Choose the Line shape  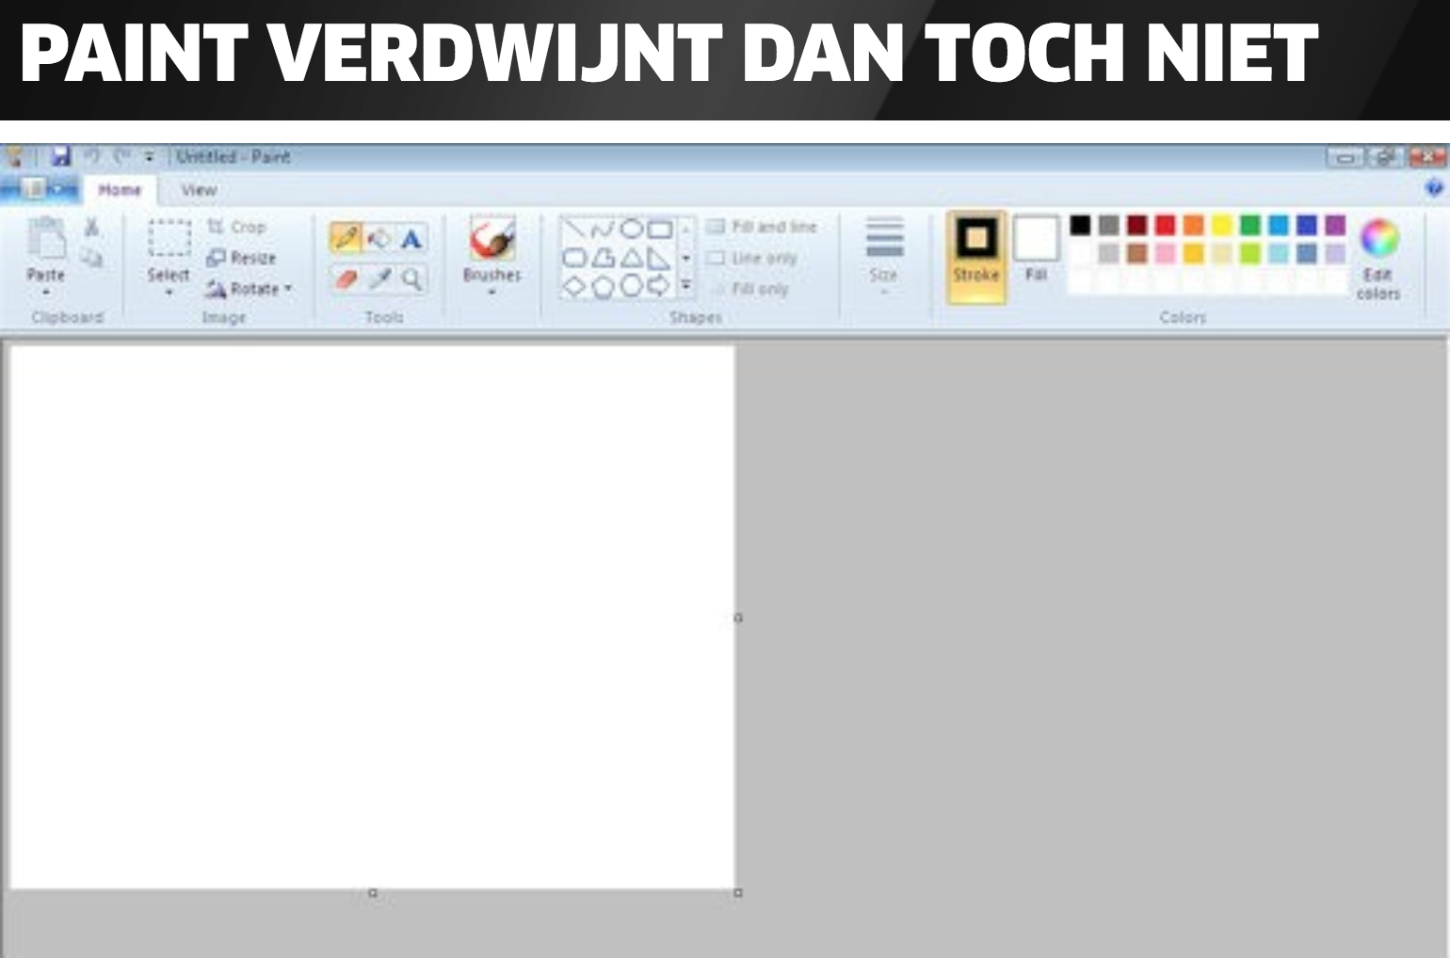pyautogui.click(x=573, y=228)
